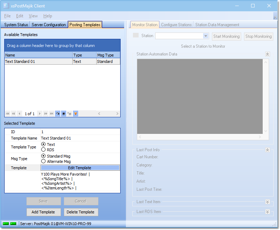Image resolution: width=280 pixels, height=230 pixels.
Task: Click the Save button
Action: [x=44, y=201]
